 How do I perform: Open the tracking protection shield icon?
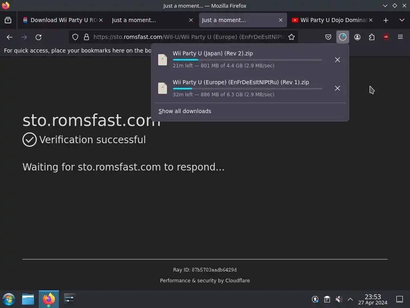pyautogui.click(x=75, y=37)
